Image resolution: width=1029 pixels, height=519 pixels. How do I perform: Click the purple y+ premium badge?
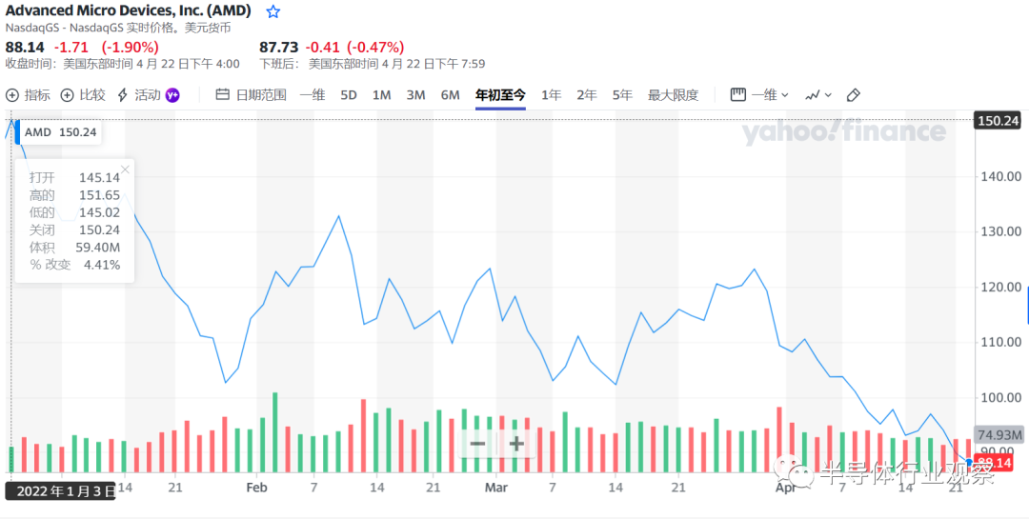click(172, 95)
